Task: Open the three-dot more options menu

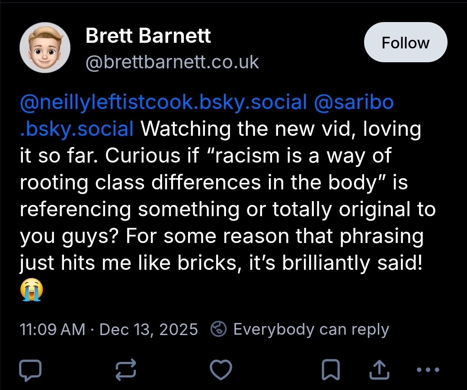Action: point(427,370)
